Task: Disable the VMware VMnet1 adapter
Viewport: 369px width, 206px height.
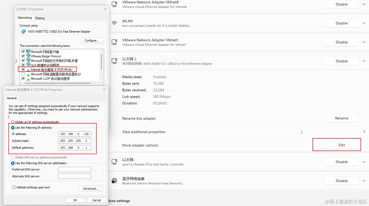Action: pos(342,42)
